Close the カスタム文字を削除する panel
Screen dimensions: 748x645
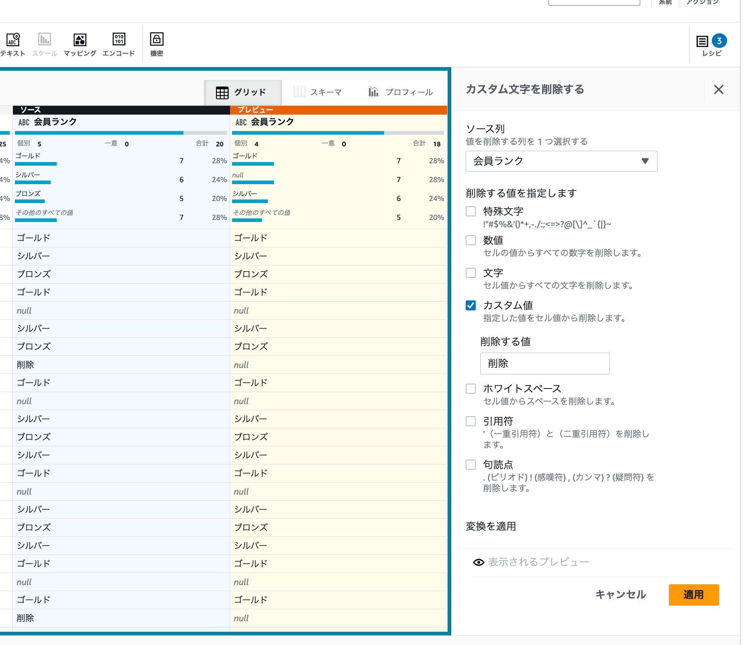(719, 89)
